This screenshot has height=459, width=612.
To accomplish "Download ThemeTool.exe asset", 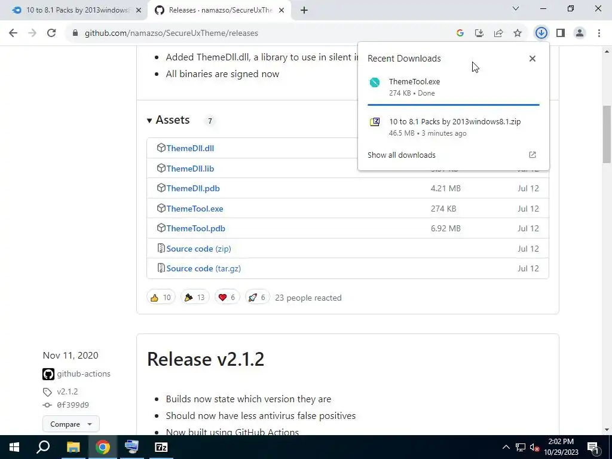I will click(195, 209).
